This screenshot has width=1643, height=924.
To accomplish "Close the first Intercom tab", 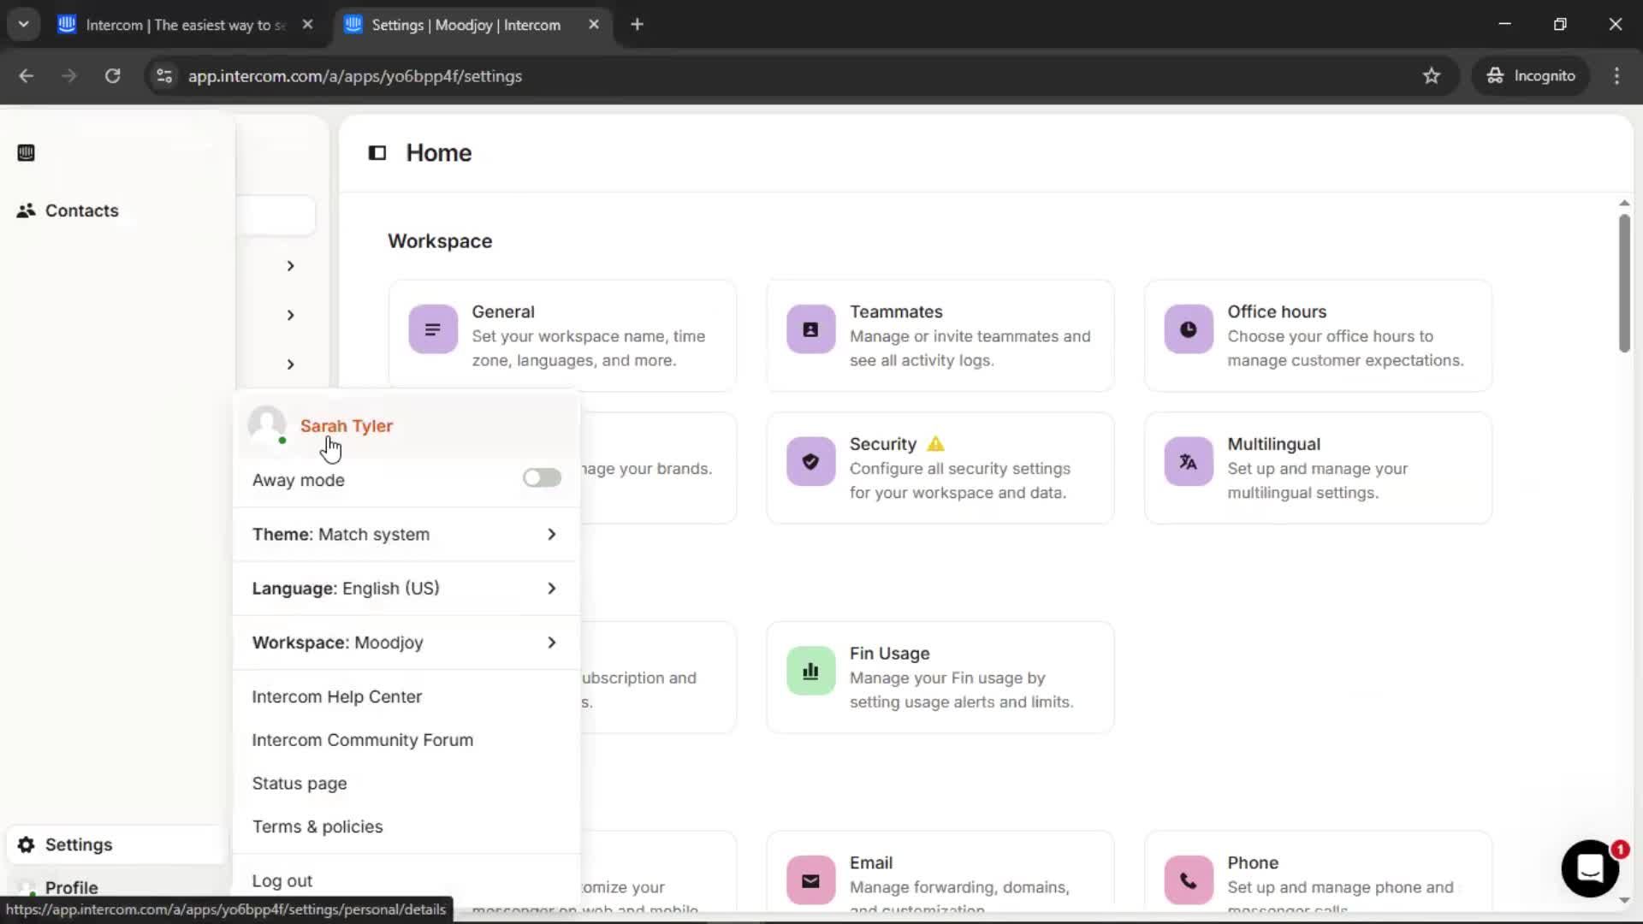I will coord(308,25).
